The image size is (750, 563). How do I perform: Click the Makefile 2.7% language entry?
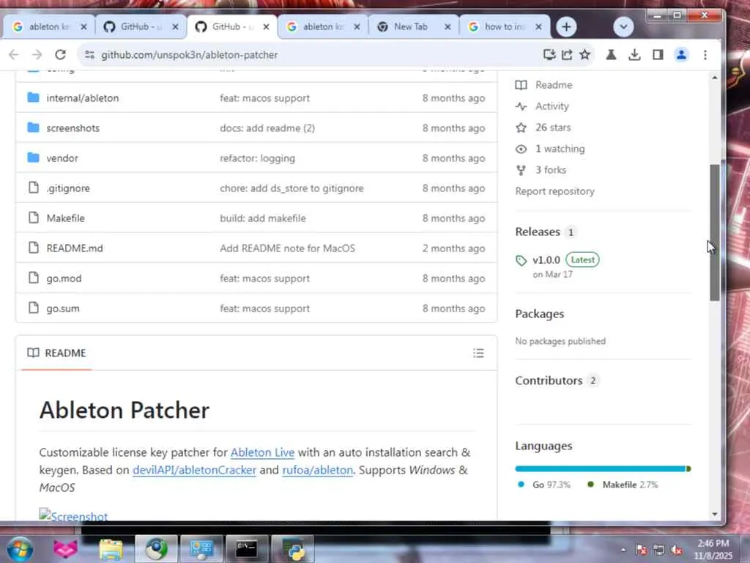pyautogui.click(x=623, y=485)
